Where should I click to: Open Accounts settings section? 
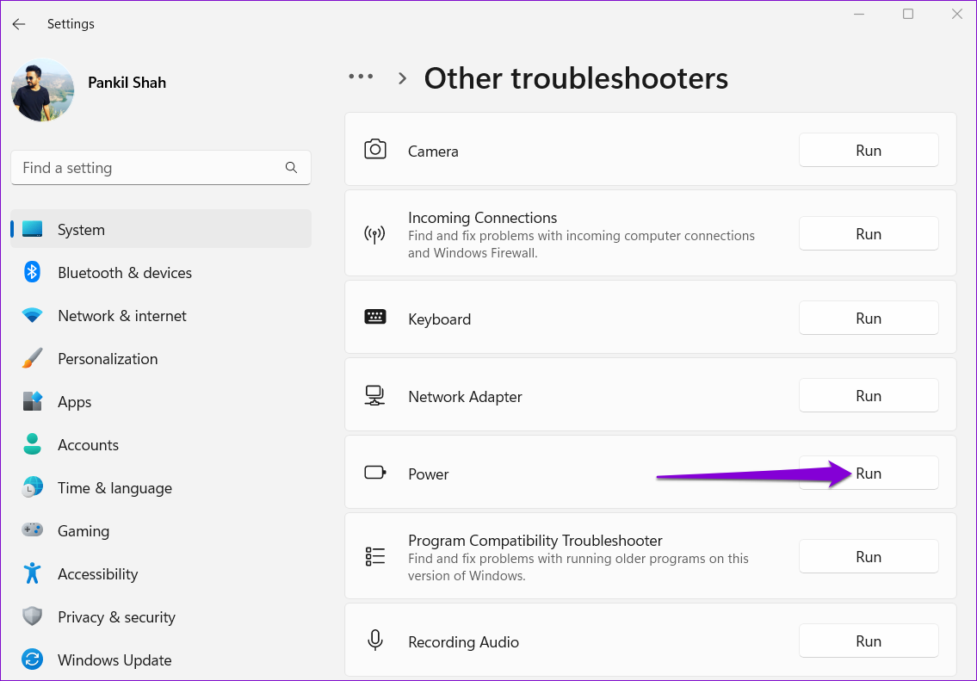(x=88, y=445)
